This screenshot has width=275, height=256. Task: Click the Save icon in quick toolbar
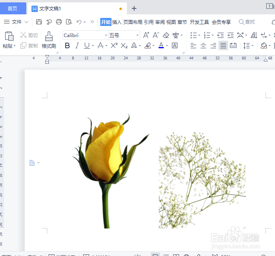(x=39, y=22)
